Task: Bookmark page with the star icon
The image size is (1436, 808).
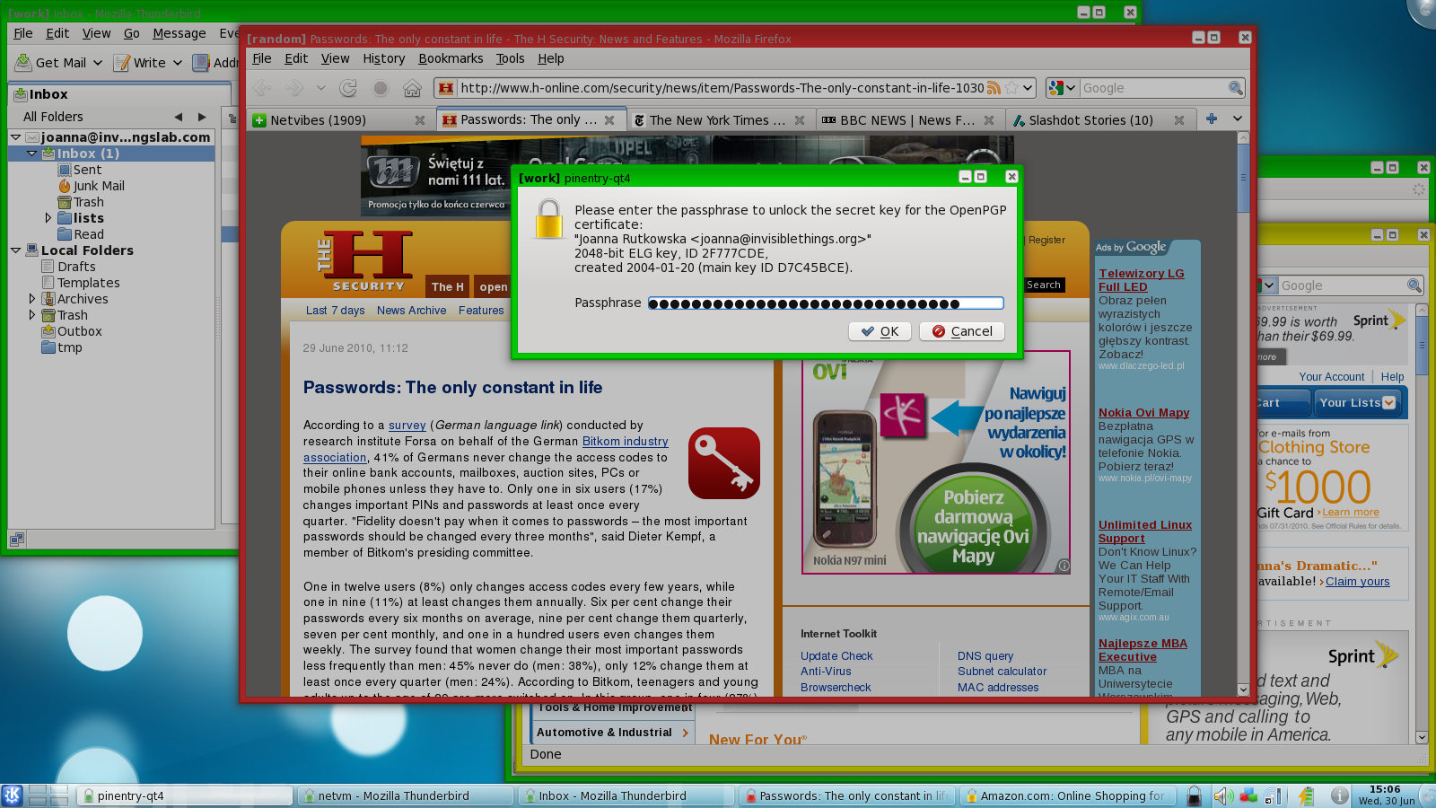Action: point(1011,88)
